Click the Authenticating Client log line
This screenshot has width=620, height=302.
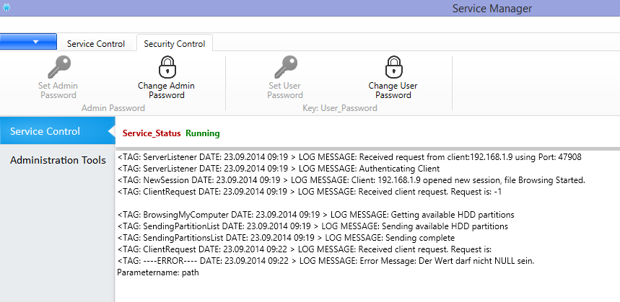coord(279,169)
